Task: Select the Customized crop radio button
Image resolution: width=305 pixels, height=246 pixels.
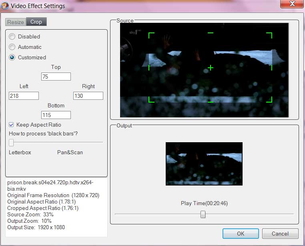Action: pyautogui.click(x=12, y=57)
